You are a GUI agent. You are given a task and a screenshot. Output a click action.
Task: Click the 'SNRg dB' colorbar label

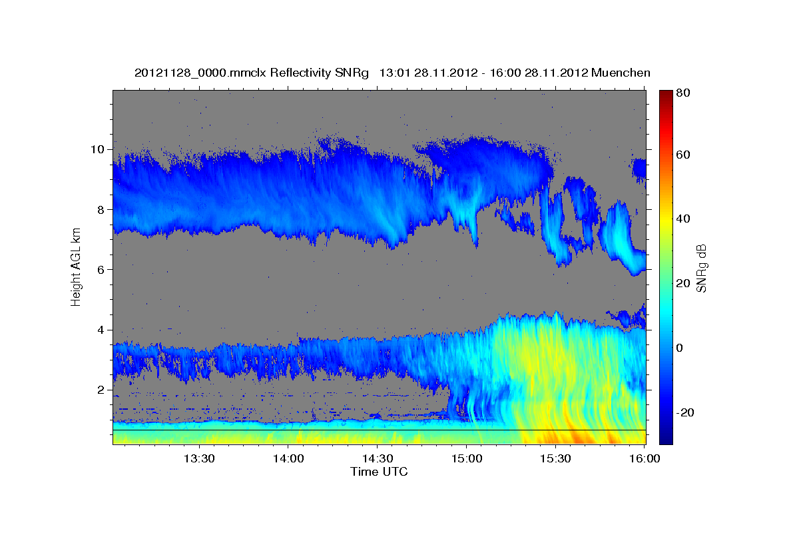tap(701, 268)
